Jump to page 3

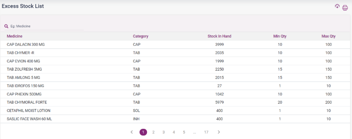pos(164,132)
